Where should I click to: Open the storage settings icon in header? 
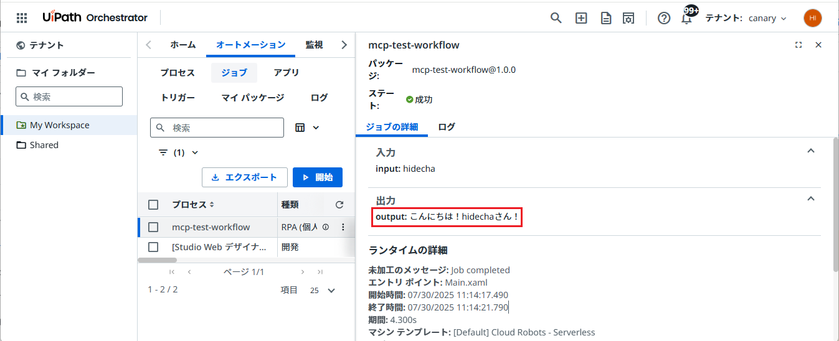(629, 18)
